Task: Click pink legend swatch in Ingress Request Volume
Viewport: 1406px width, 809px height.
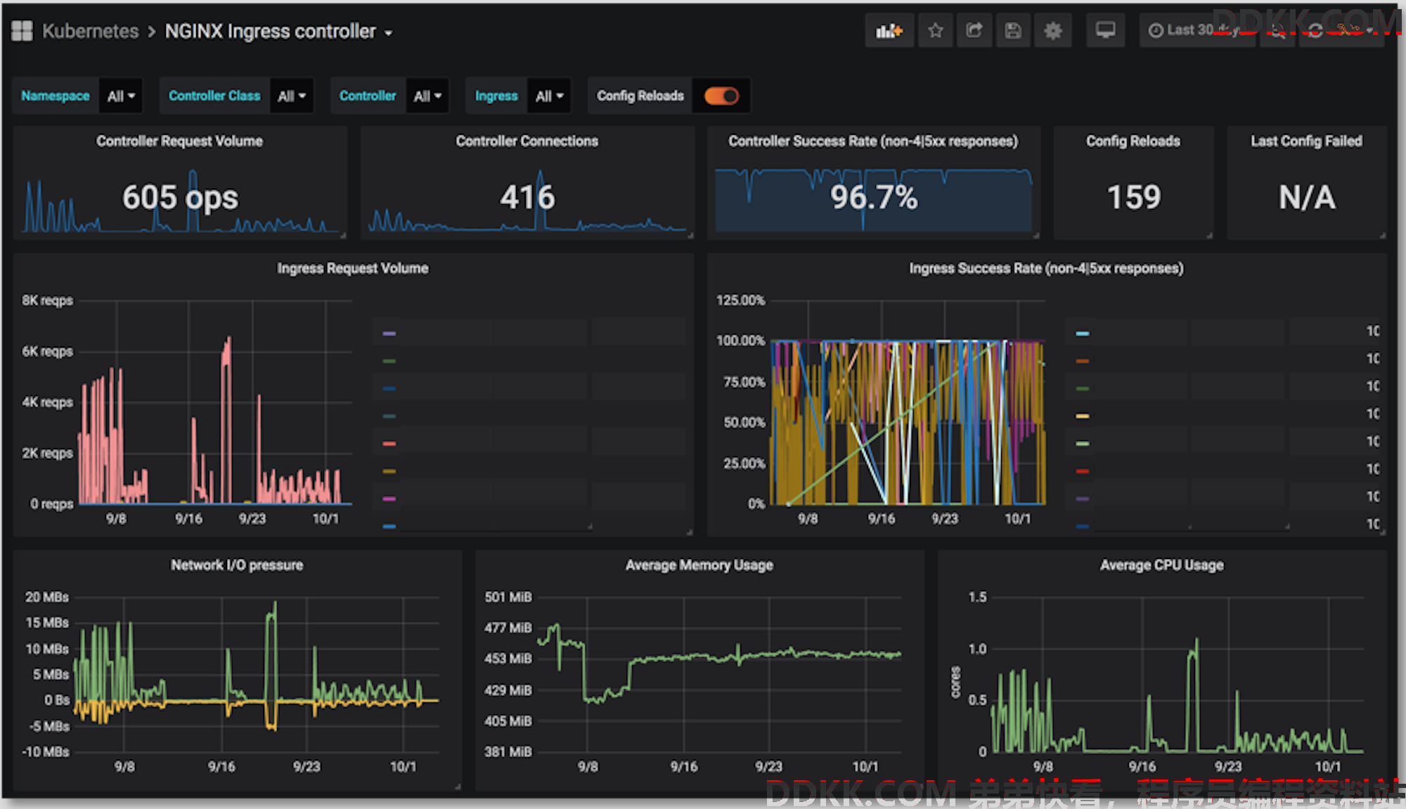Action: (x=389, y=444)
